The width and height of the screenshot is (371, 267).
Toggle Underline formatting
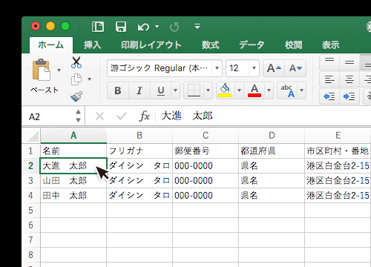(x=161, y=90)
